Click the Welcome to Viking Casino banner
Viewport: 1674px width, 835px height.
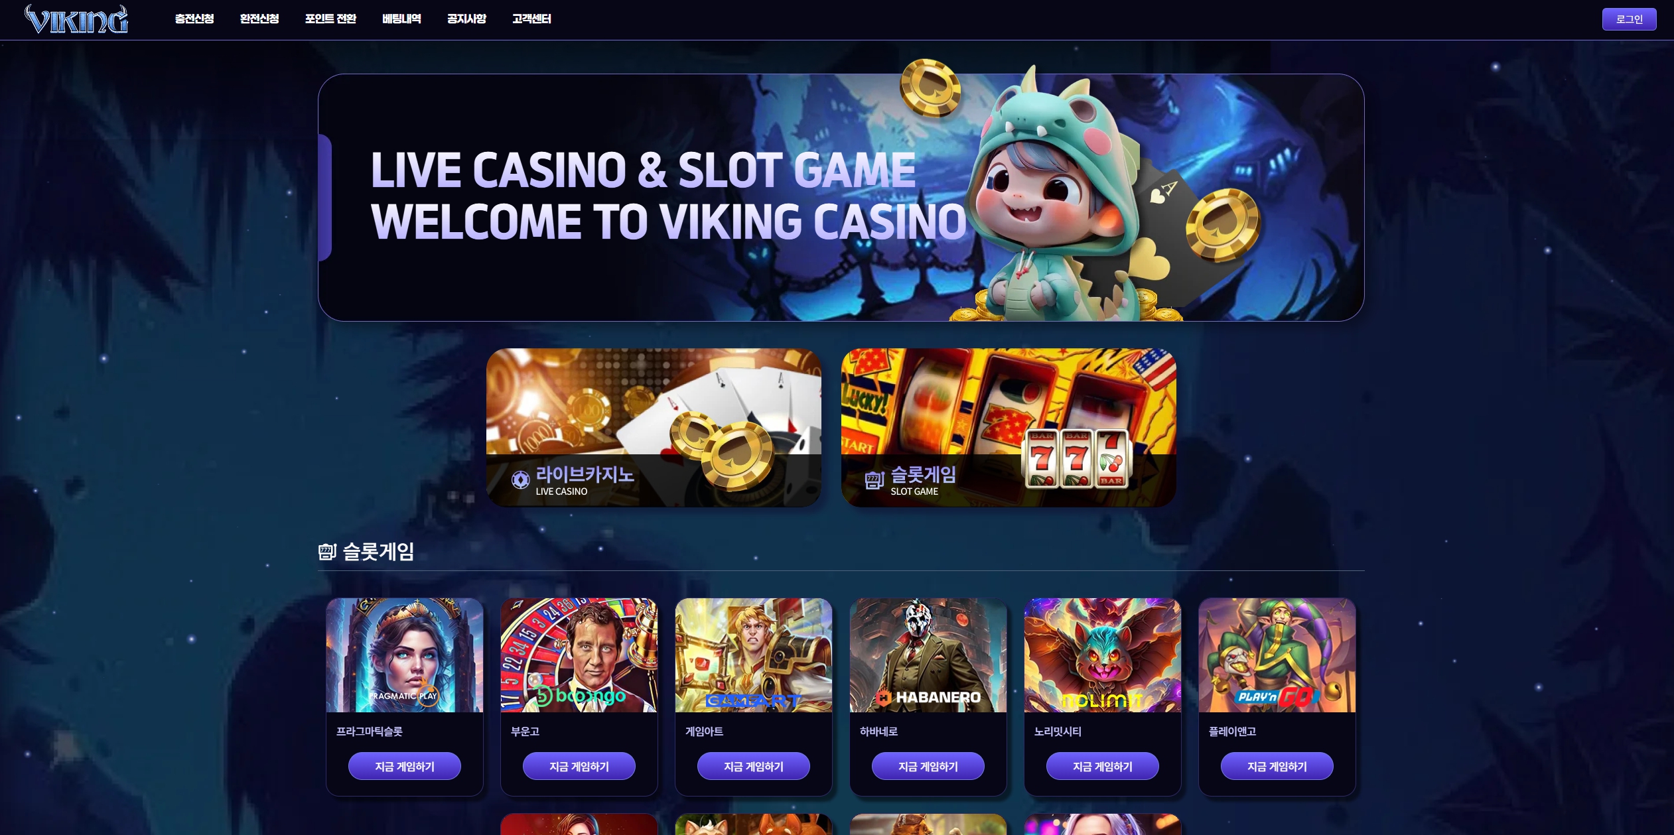(x=841, y=198)
